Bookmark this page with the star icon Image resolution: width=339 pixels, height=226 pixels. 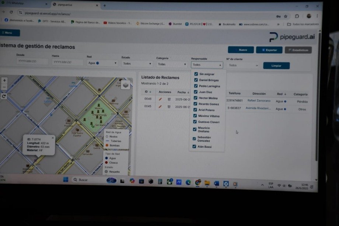pos(286,16)
